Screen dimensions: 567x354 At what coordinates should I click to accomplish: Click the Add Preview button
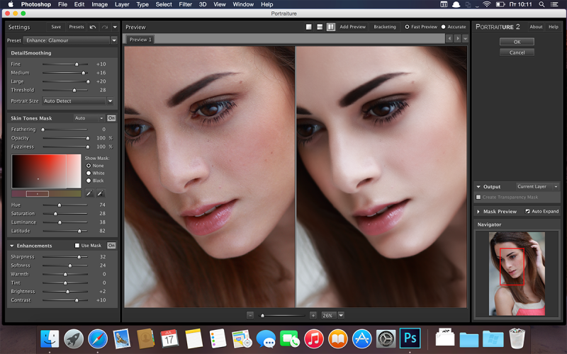(352, 27)
